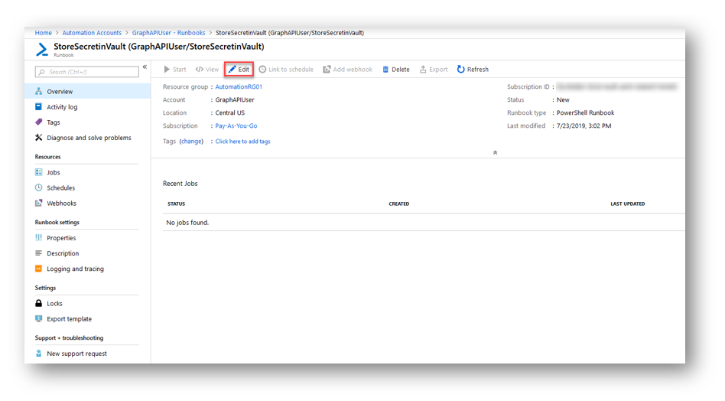Click the Overview icon in sidebar

tap(39, 91)
